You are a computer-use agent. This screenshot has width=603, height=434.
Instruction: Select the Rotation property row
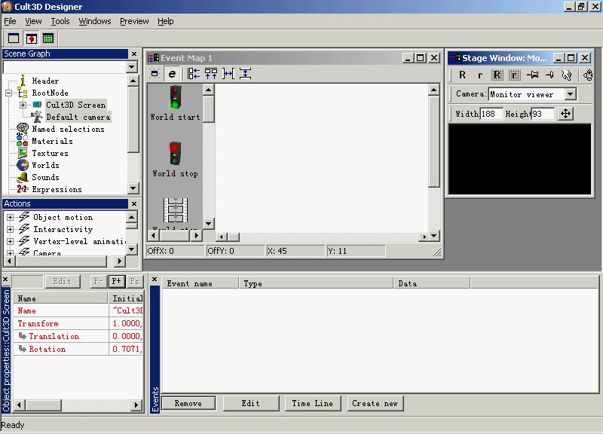[78, 349]
